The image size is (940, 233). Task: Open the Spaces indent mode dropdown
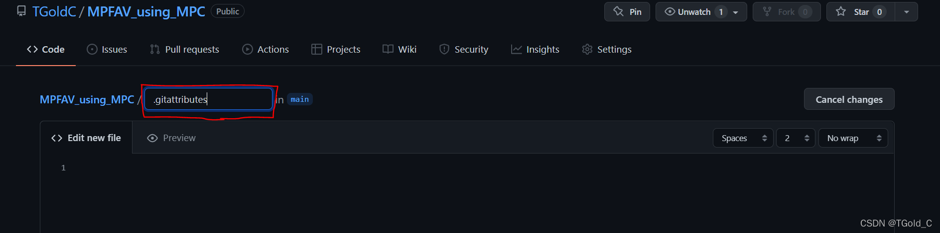pos(743,138)
